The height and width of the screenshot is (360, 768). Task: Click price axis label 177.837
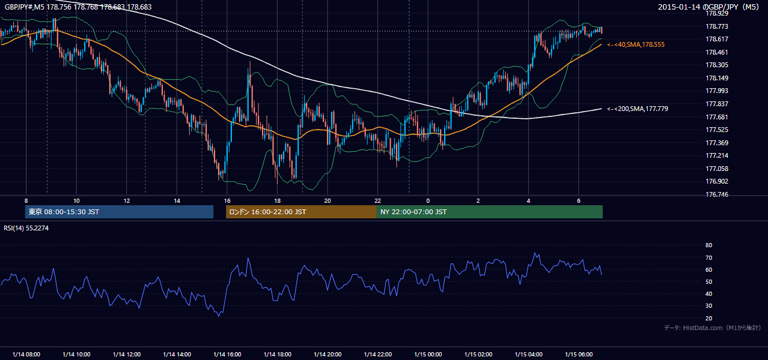pyautogui.click(x=718, y=104)
